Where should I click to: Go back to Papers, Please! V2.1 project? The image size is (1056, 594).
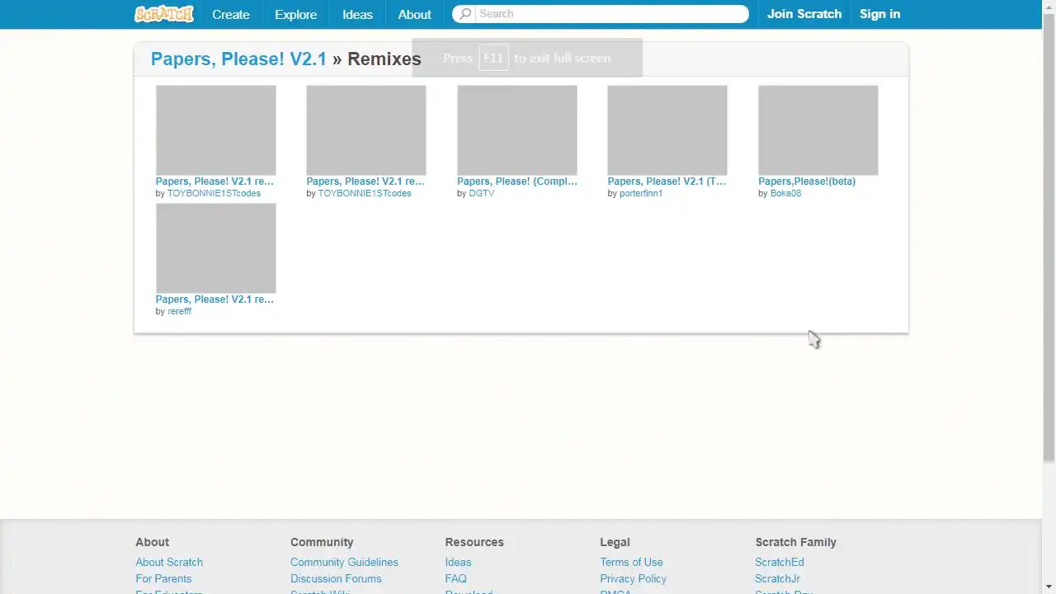pyautogui.click(x=238, y=59)
